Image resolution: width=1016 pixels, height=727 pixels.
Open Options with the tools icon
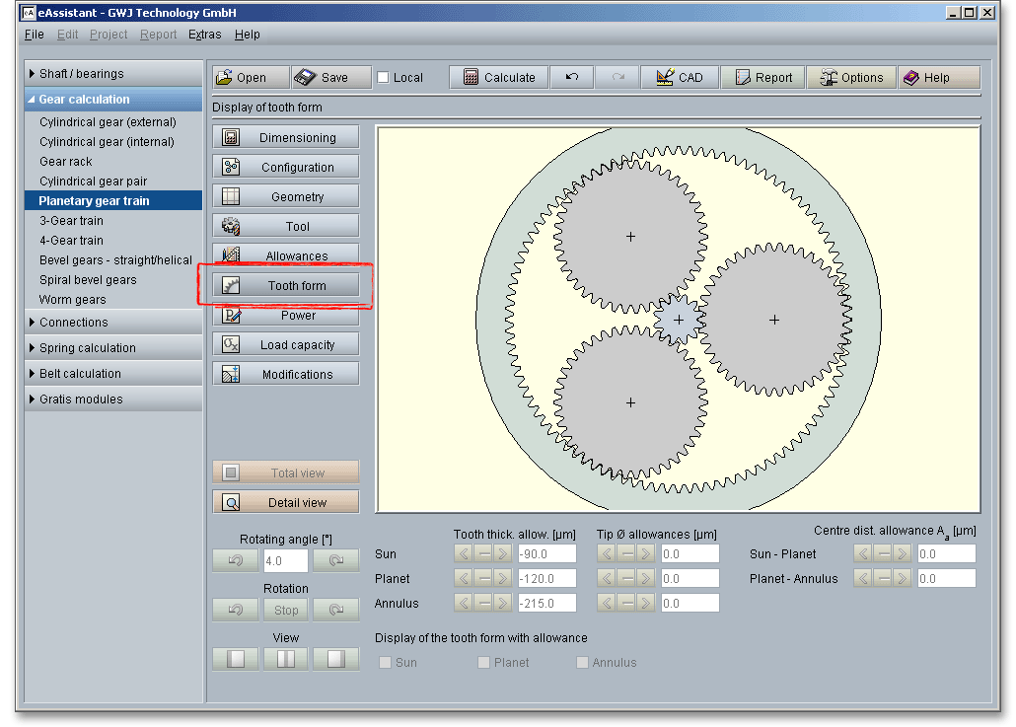[x=850, y=78]
